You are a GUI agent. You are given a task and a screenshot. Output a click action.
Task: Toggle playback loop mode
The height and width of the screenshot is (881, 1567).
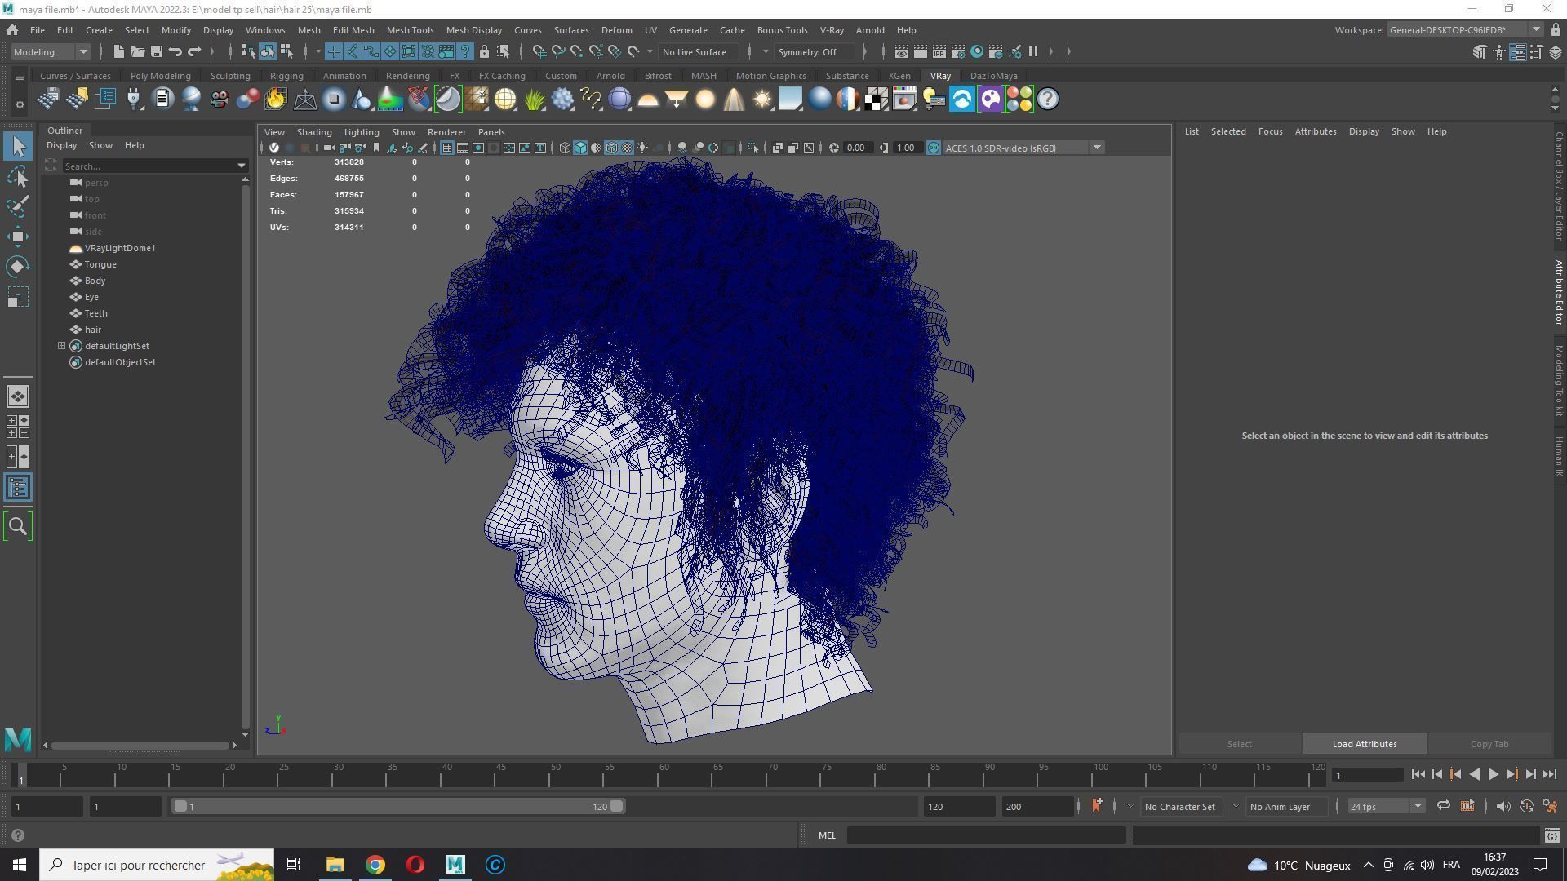click(1443, 806)
